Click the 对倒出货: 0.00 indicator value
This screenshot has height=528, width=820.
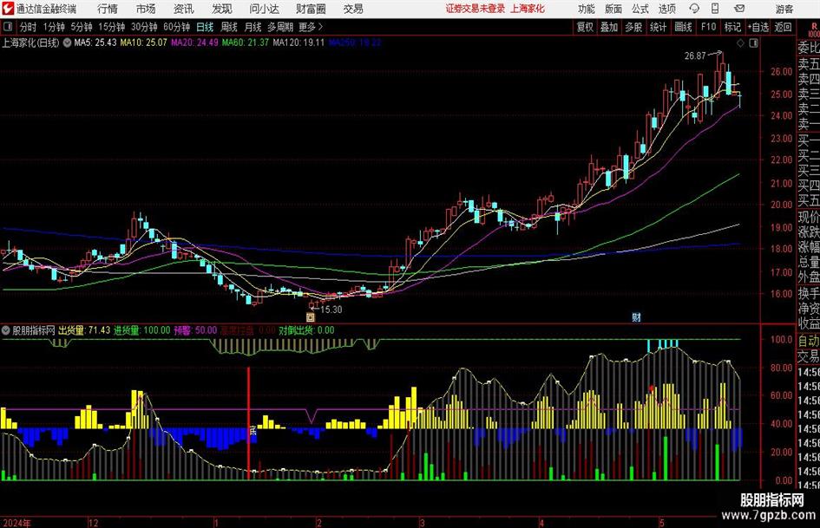coord(306,330)
